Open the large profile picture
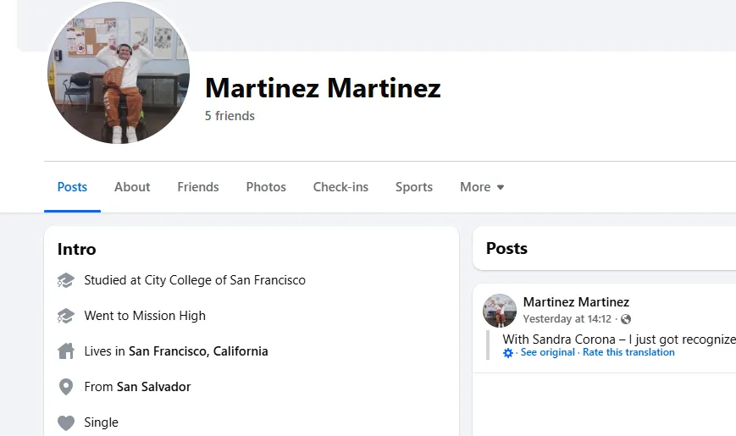The height and width of the screenshot is (436, 736). point(118,74)
